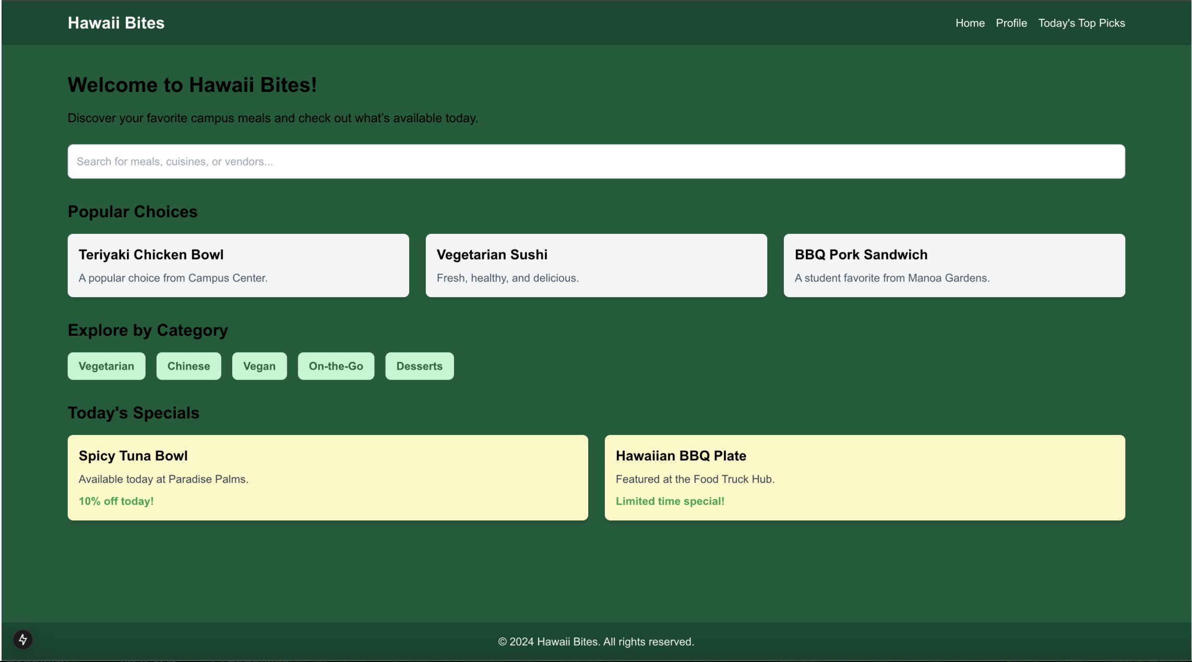Click the Limited time special text
1192x662 pixels.
(x=670, y=501)
